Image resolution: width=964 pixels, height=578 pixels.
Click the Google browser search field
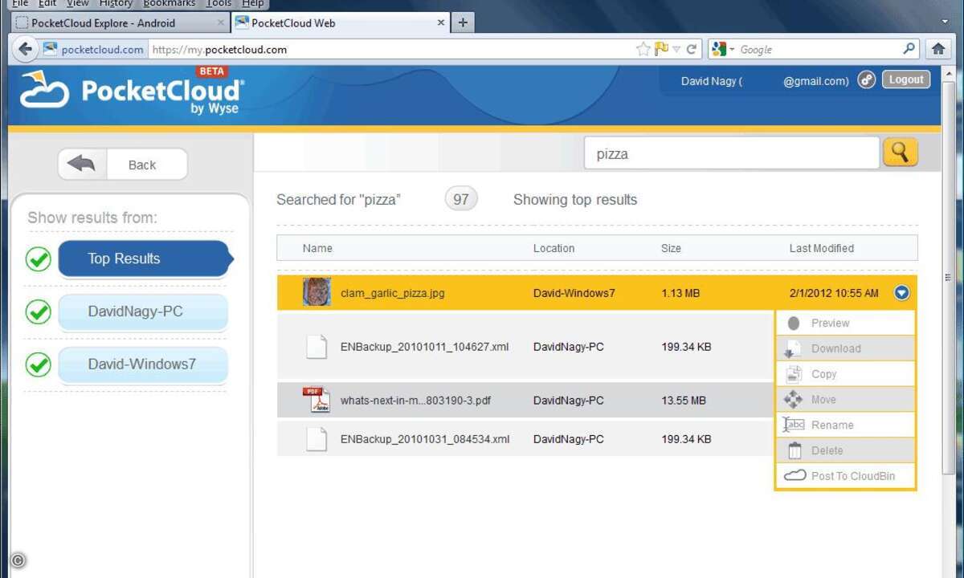pos(818,50)
